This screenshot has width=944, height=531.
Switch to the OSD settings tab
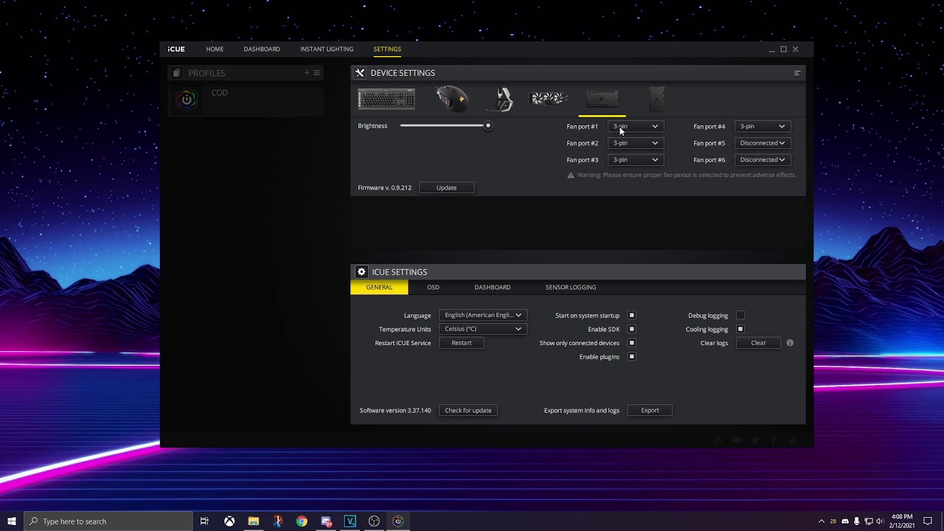pos(433,288)
